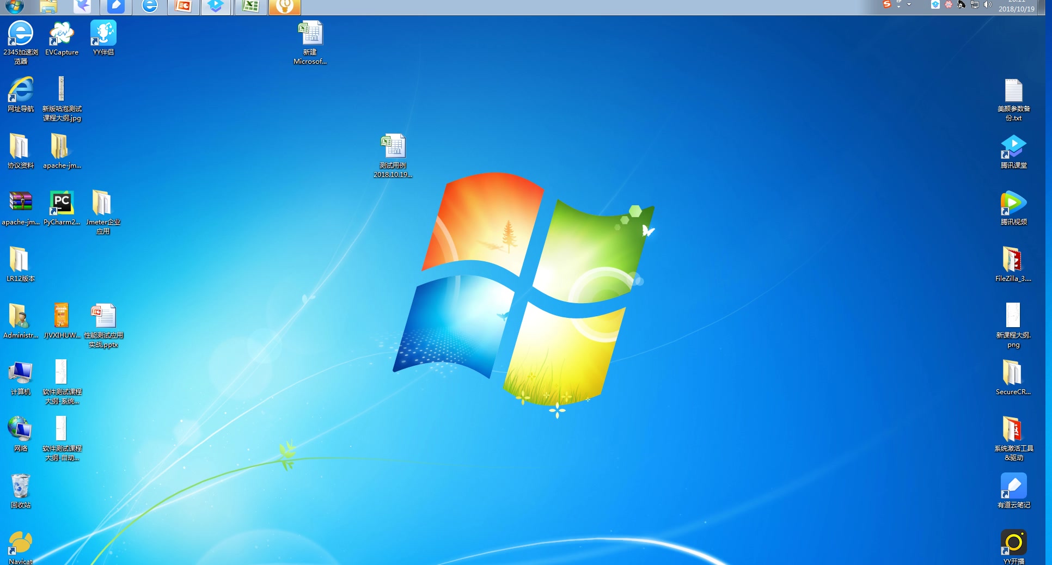Switch to the PowerPoint taskbar button
This screenshot has width=1052, height=565.
pos(183,7)
